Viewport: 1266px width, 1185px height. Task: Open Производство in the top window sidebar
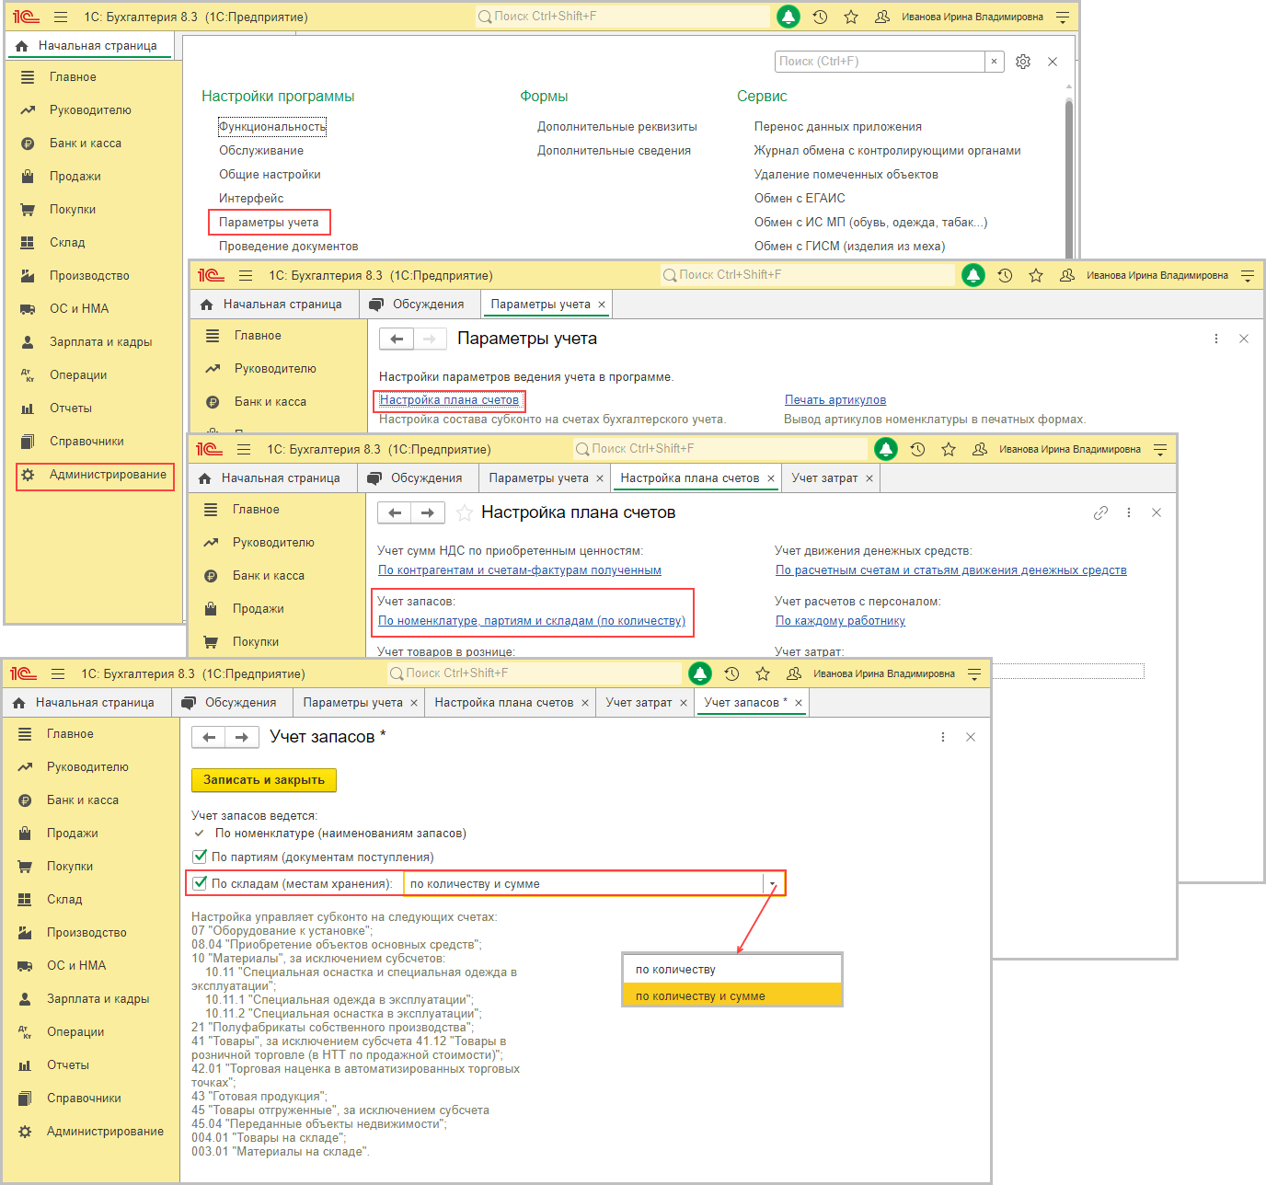coord(89,276)
